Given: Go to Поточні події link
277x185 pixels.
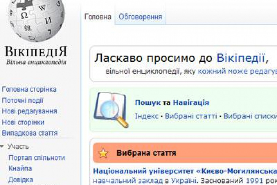Looking at the screenshot, I should tap(22, 100).
